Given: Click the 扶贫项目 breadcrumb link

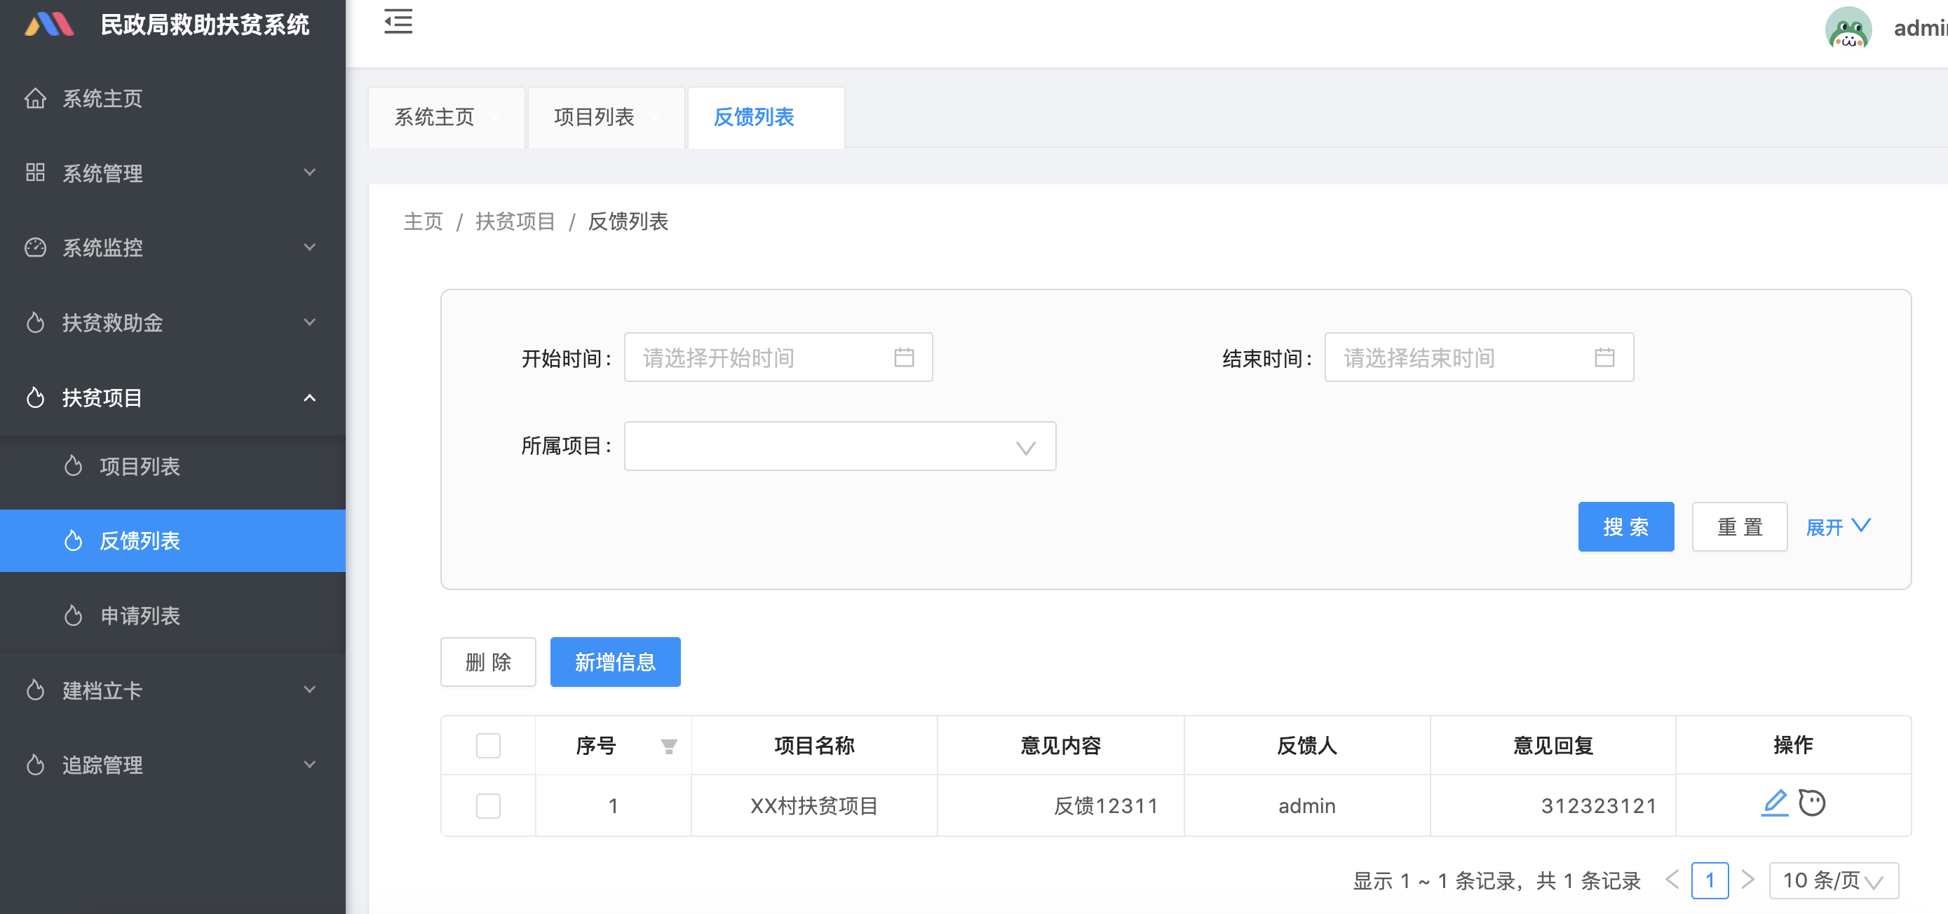Looking at the screenshot, I should click(515, 221).
